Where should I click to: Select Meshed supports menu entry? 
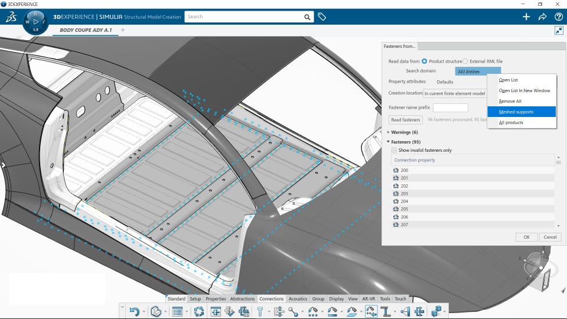click(x=522, y=112)
